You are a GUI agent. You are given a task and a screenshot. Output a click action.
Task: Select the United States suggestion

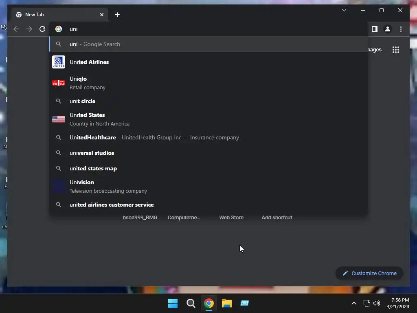[208, 119]
